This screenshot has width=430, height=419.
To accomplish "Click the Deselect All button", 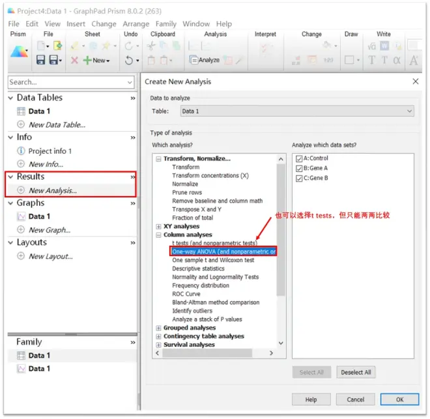I will click(356, 372).
